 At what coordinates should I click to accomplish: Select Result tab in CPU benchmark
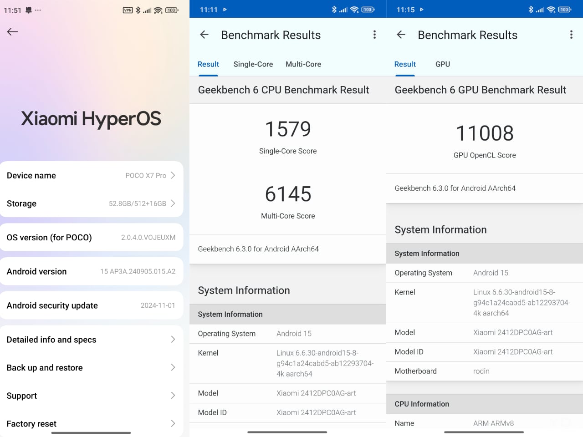pos(208,64)
